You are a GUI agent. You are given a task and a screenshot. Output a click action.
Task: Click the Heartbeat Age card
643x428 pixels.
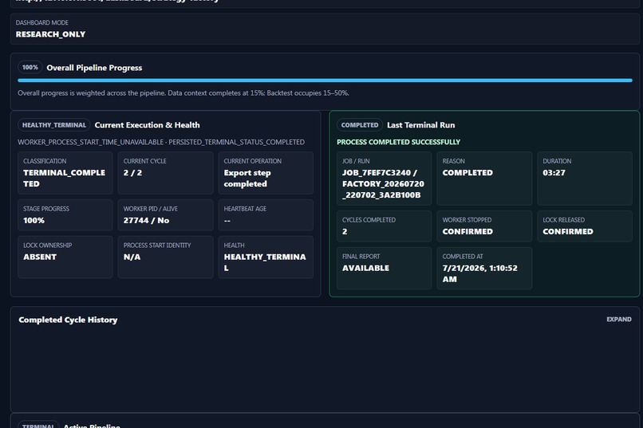coord(266,215)
